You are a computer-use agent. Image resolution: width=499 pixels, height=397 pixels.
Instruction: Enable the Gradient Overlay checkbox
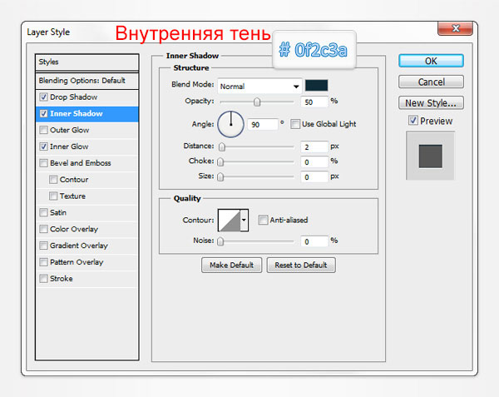[43, 246]
